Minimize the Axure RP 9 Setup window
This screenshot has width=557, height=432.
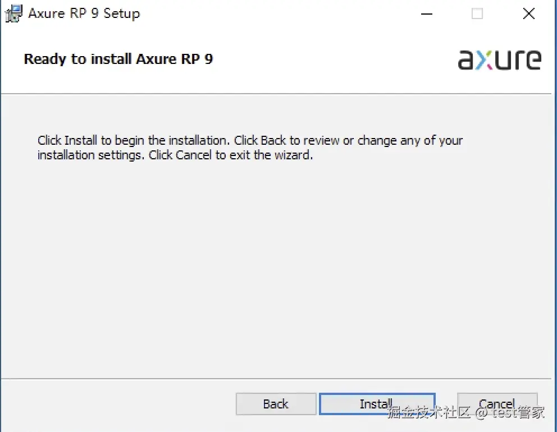(426, 13)
